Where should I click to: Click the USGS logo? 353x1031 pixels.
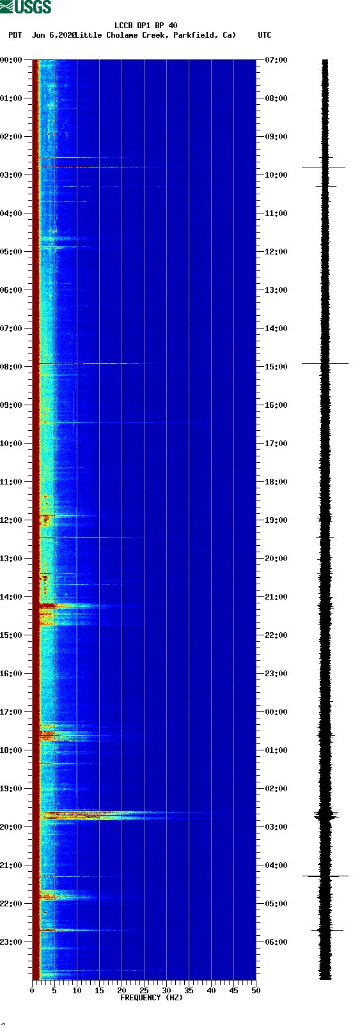26,7
